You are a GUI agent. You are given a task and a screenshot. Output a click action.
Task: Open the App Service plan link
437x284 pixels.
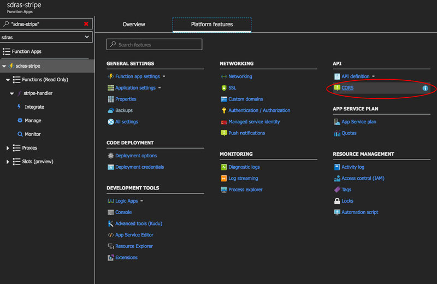(359, 122)
